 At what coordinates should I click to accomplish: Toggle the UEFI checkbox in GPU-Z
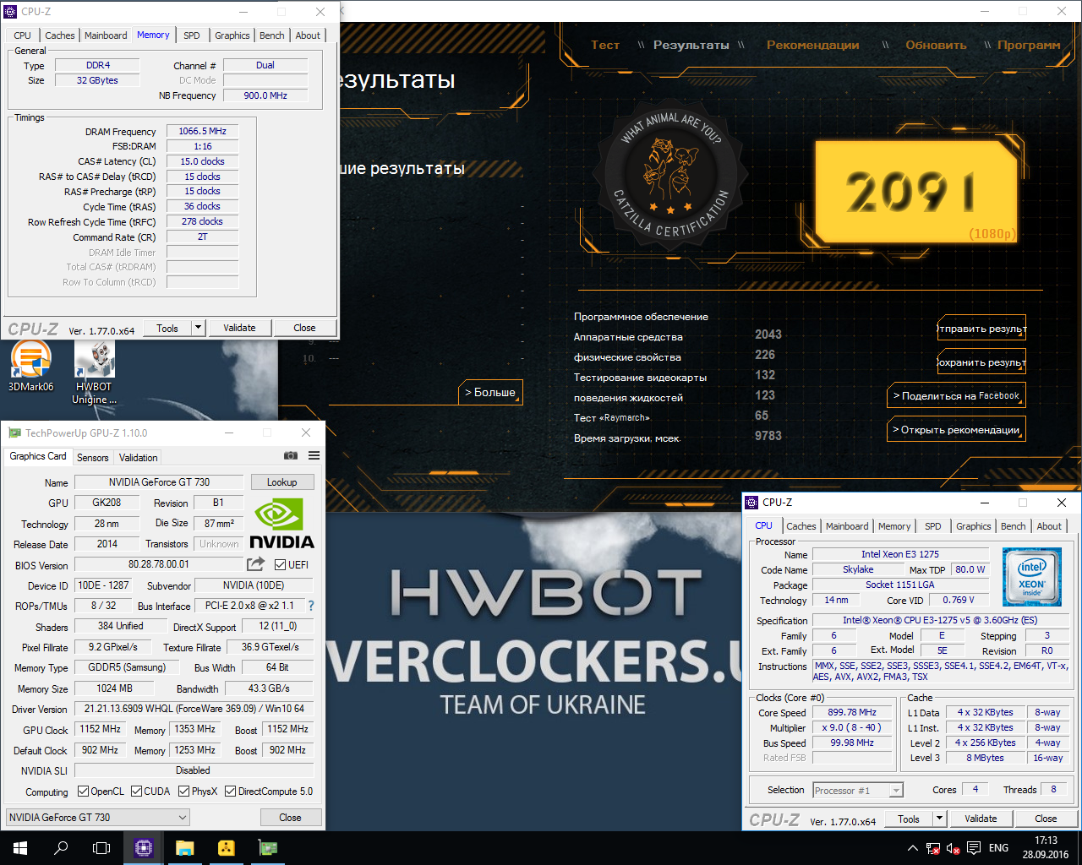tap(281, 564)
